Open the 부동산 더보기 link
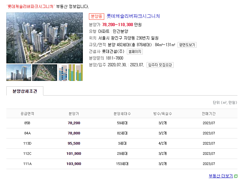 pos(221,176)
